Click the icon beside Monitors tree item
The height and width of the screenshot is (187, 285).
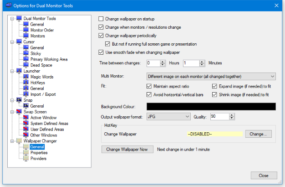(x=26, y=36)
